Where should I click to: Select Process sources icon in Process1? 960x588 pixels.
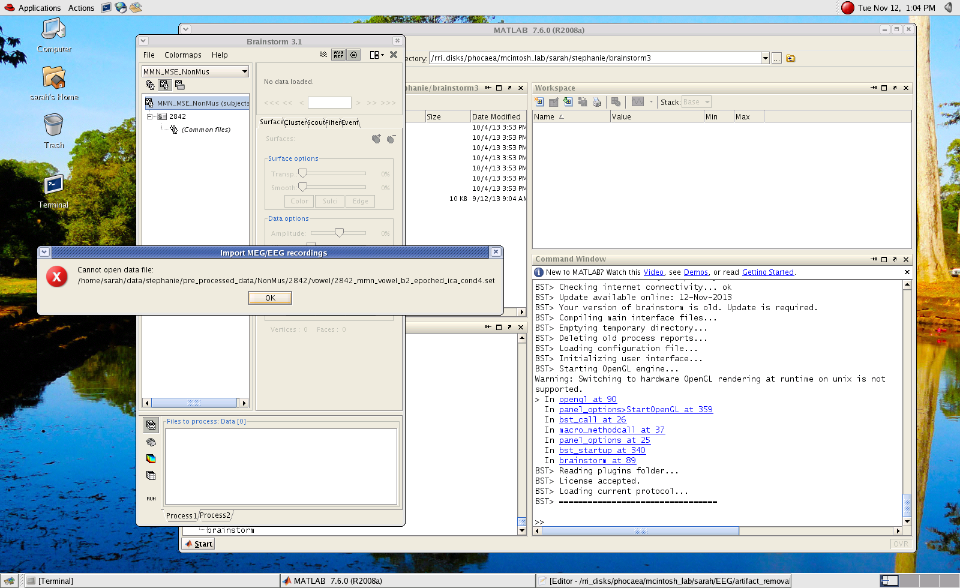pyautogui.click(x=151, y=442)
